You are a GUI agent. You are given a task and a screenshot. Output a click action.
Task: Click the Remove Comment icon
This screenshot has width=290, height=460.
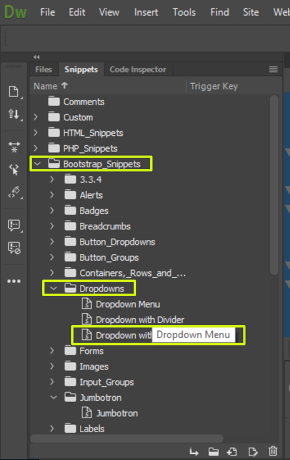click(14, 248)
